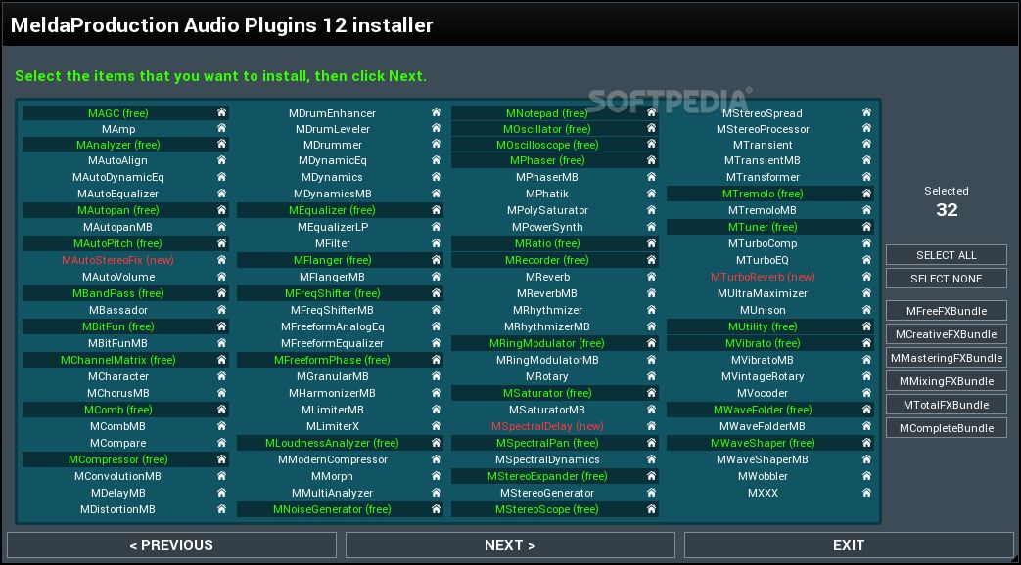Click the home icon beside MHarmonizerMB
Image resolution: width=1021 pixels, height=565 pixels.
[436, 393]
